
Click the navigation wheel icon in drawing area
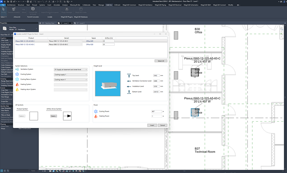tap(282, 29)
